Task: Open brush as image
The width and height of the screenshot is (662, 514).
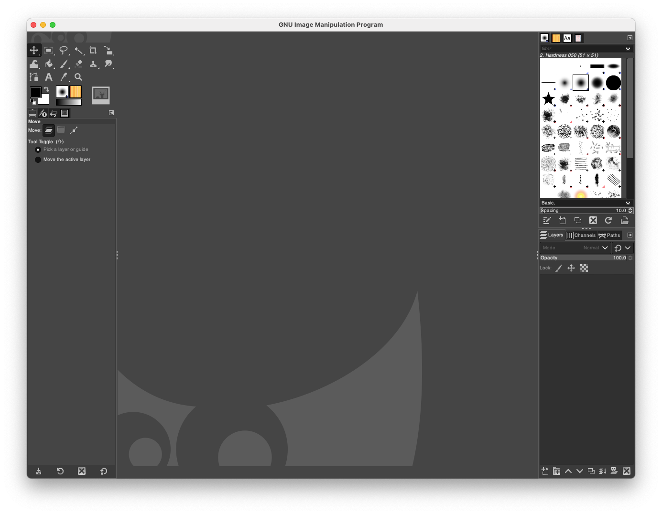Action: tap(624, 220)
